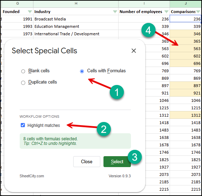Click the 869 cell in Number of employees
Image resolution: width=202 pixels, height=196 pixels.
click(157, 78)
